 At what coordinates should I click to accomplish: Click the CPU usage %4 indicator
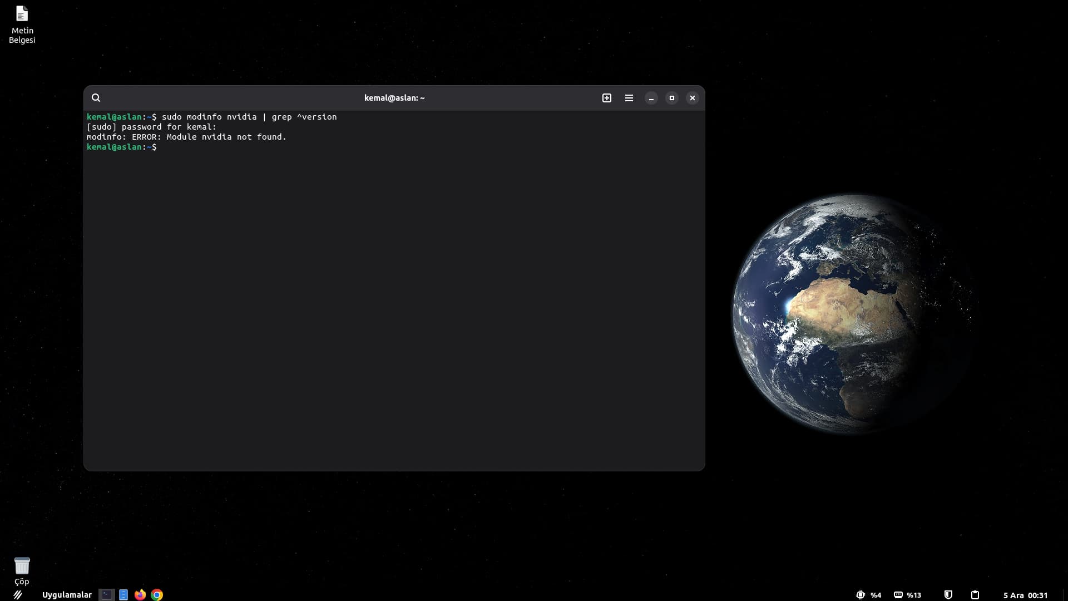pos(868,595)
